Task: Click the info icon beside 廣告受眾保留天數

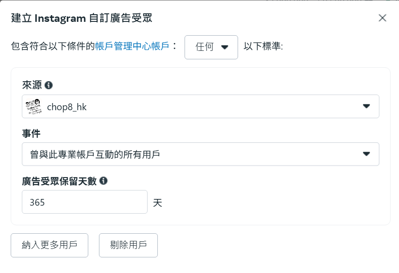Action: 103,181
